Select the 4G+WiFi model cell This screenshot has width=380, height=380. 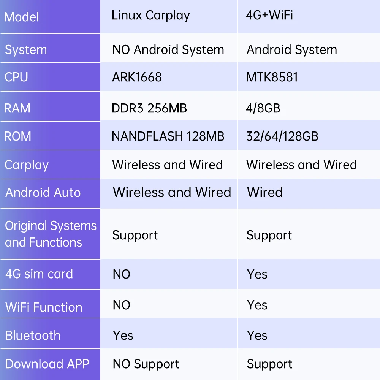pos(269,16)
